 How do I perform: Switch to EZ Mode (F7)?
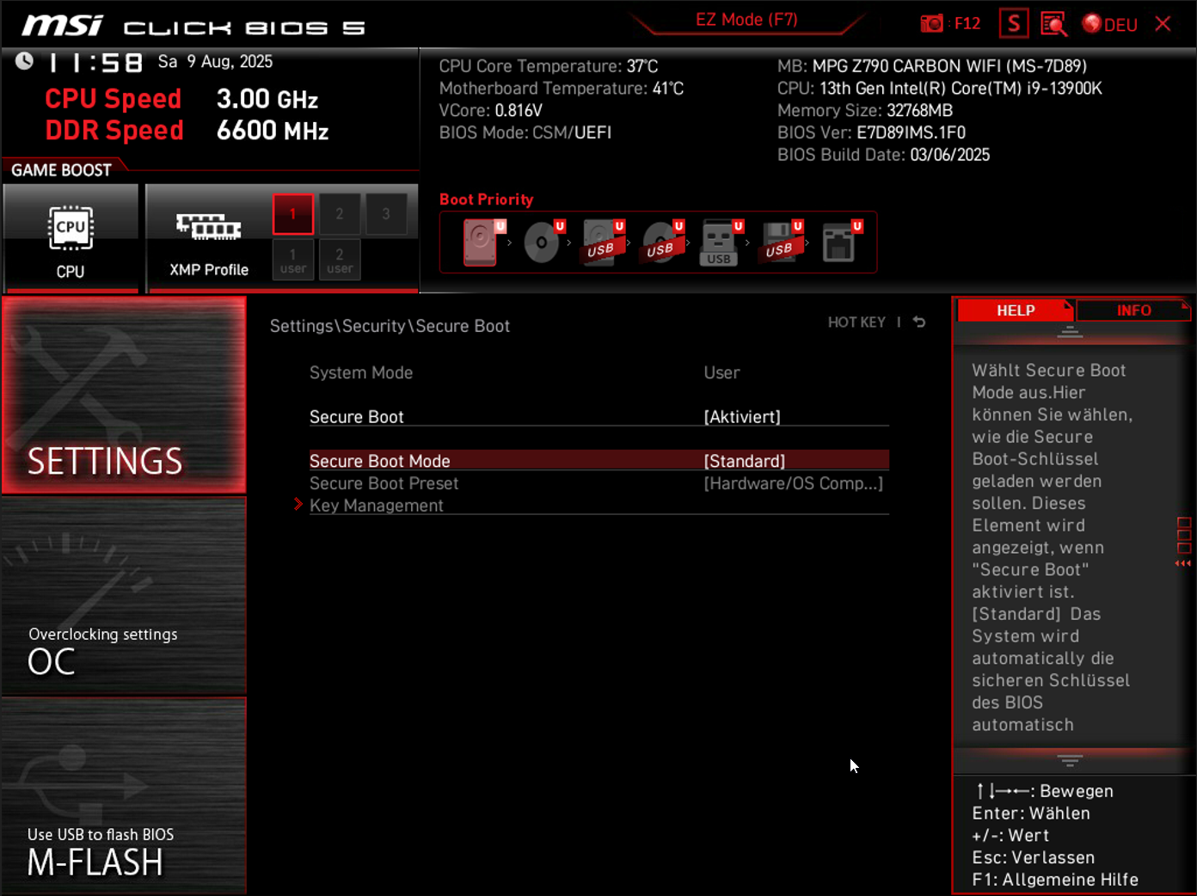pyautogui.click(x=746, y=20)
